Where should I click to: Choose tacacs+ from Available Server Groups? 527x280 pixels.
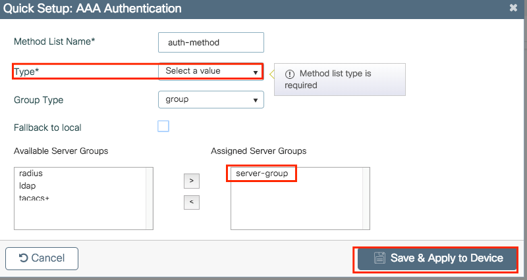pyautogui.click(x=34, y=198)
